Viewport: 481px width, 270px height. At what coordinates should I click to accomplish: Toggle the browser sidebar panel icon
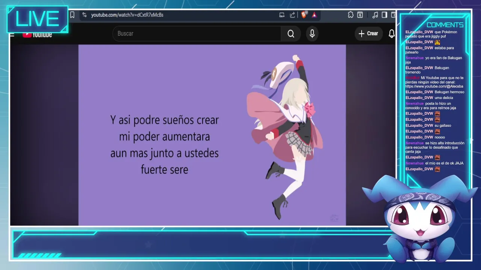tap(384, 15)
